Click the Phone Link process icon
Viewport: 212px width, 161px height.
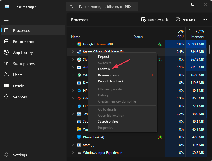79,137
